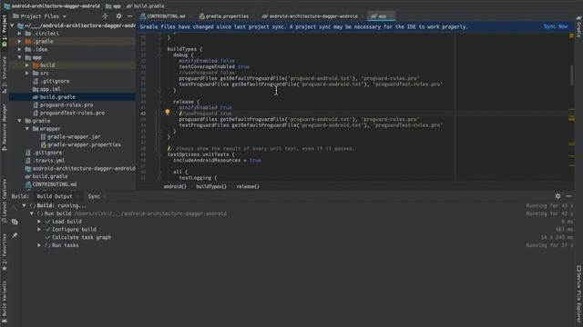Expand the .gradle folder

pos(20,42)
